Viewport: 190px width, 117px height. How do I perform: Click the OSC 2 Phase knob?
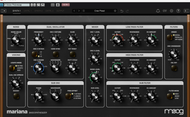pyautogui.click(x=38, y=68)
